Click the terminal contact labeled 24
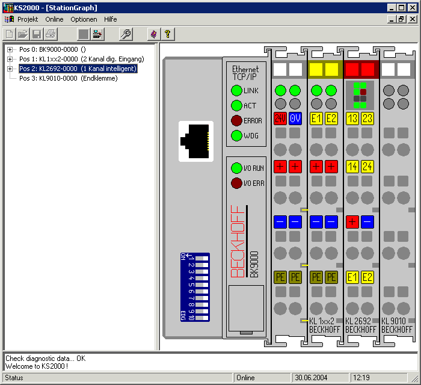The image size is (421, 385). pyautogui.click(x=367, y=167)
